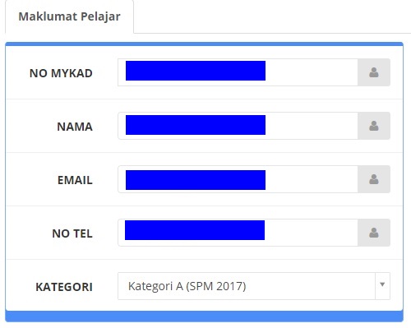Click the NAMA label
This screenshot has width=411, height=328.
(75, 127)
